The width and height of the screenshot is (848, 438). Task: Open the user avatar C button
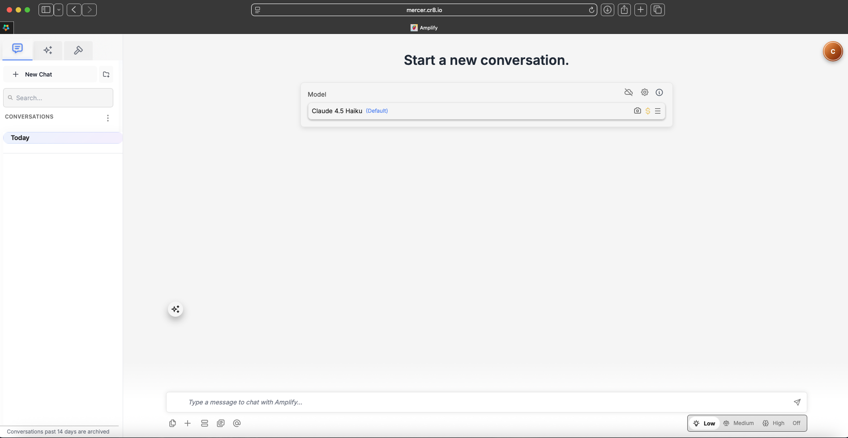[x=833, y=51]
